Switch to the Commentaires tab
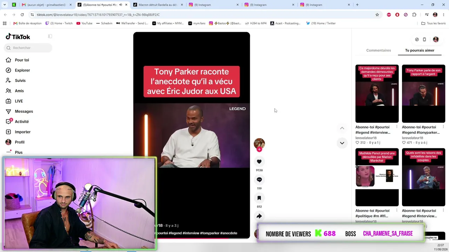 click(x=378, y=50)
